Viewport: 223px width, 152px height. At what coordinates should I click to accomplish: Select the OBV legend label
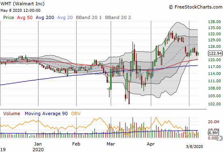76,113
